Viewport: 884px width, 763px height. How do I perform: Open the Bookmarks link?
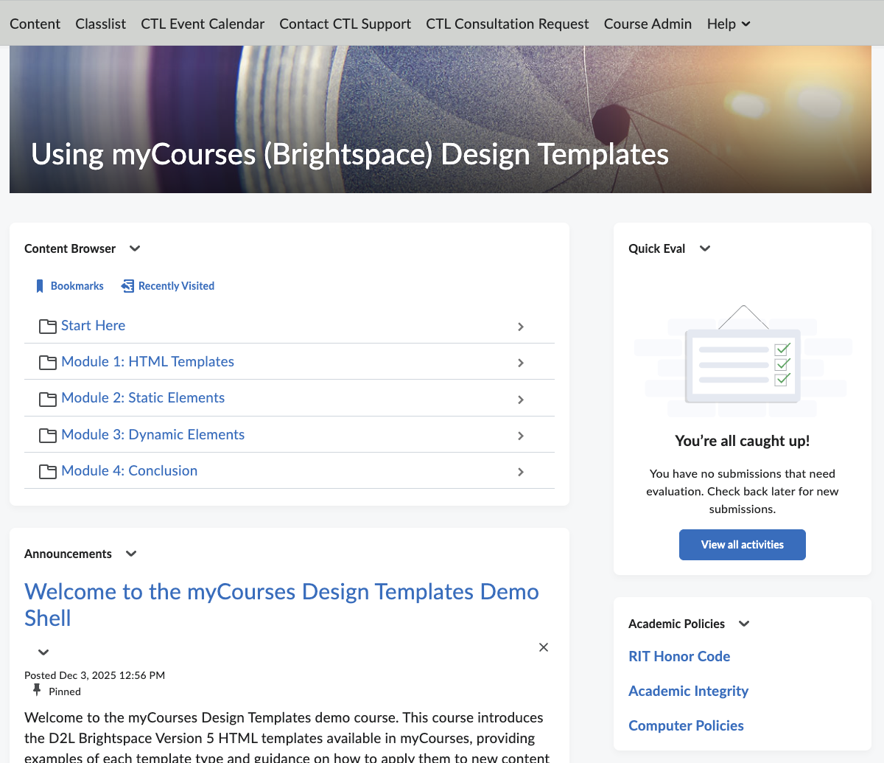pyautogui.click(x=77, y=286)
